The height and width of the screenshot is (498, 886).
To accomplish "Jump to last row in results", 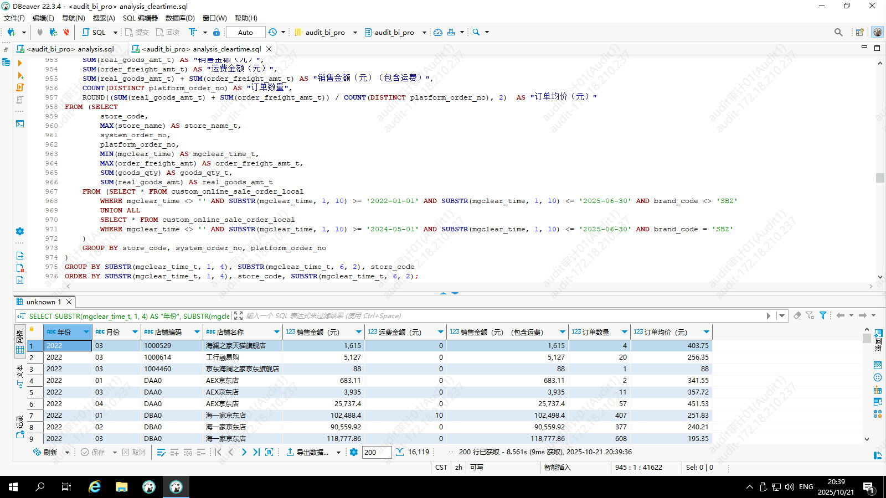I will 256,452.
